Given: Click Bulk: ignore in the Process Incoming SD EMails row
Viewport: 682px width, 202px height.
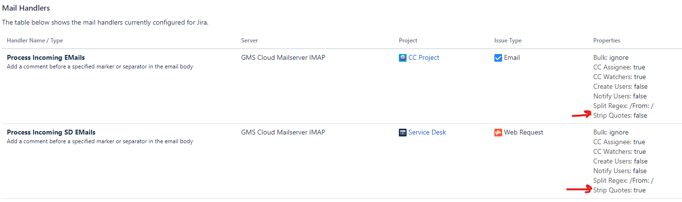Looking at the screenshot, I should (x=611, y=132).
